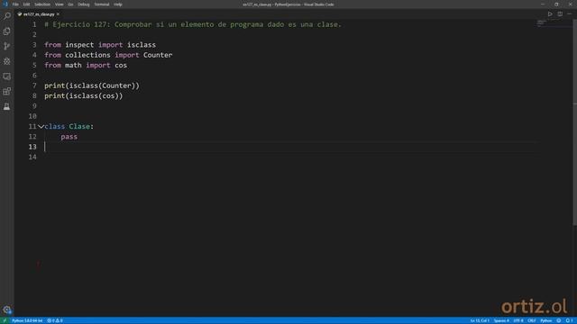Open the editor More Actions ellipsis
Viewport: 577px width, 324px height.
569,14
